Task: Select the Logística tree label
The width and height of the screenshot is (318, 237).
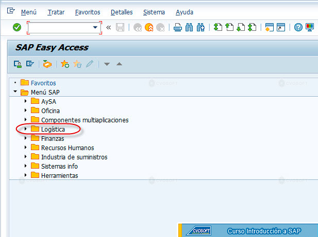Action: click(53, 130)
